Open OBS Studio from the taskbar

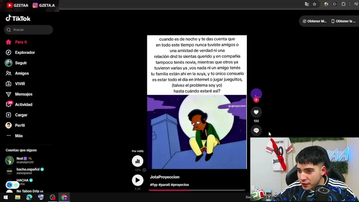(x=52, y=198)
